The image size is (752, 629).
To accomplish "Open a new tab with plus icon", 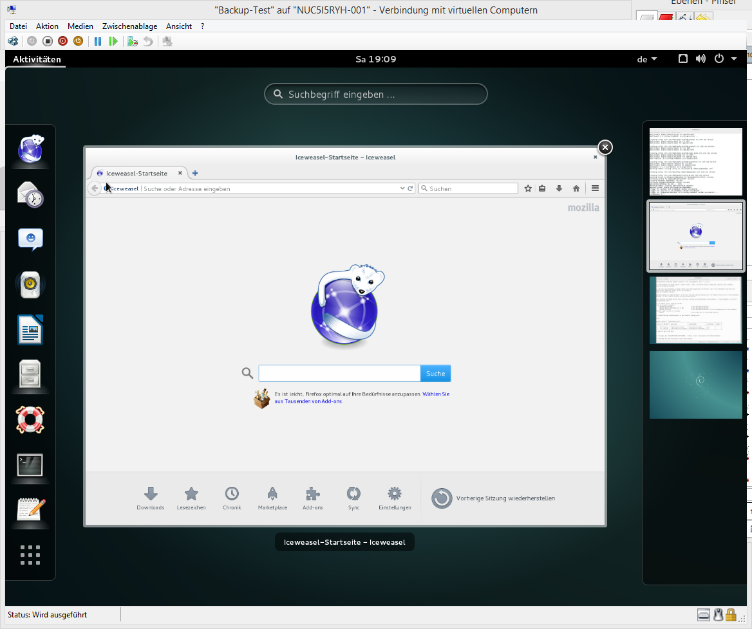I will [x=194, y=173].
